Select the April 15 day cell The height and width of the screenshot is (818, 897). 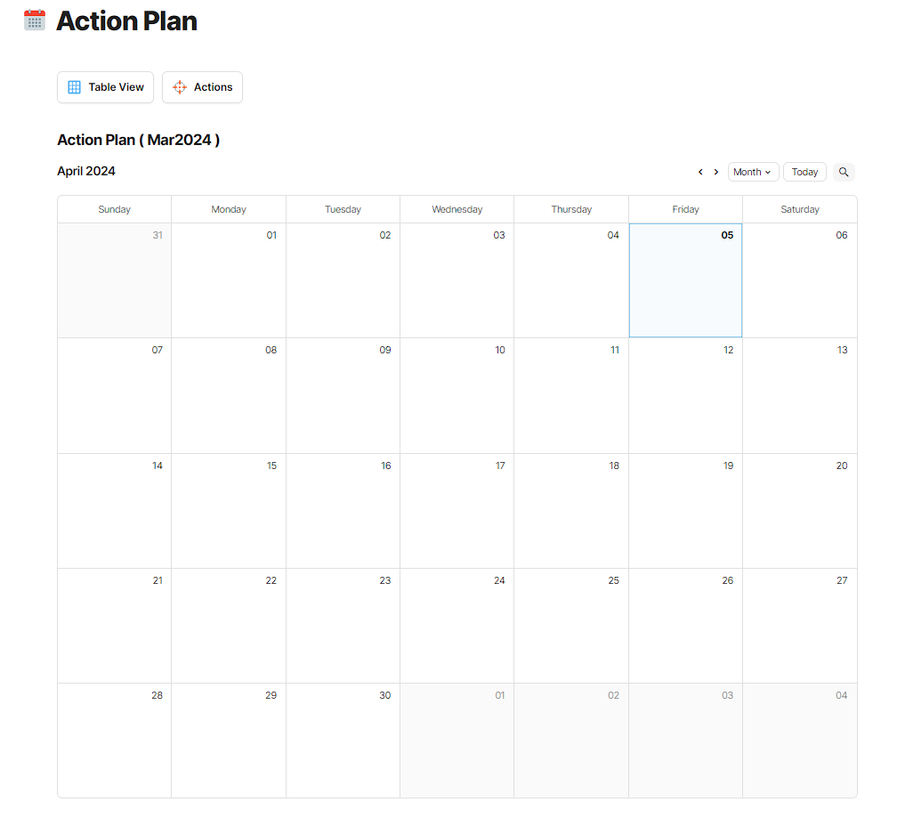click(229, 511)
